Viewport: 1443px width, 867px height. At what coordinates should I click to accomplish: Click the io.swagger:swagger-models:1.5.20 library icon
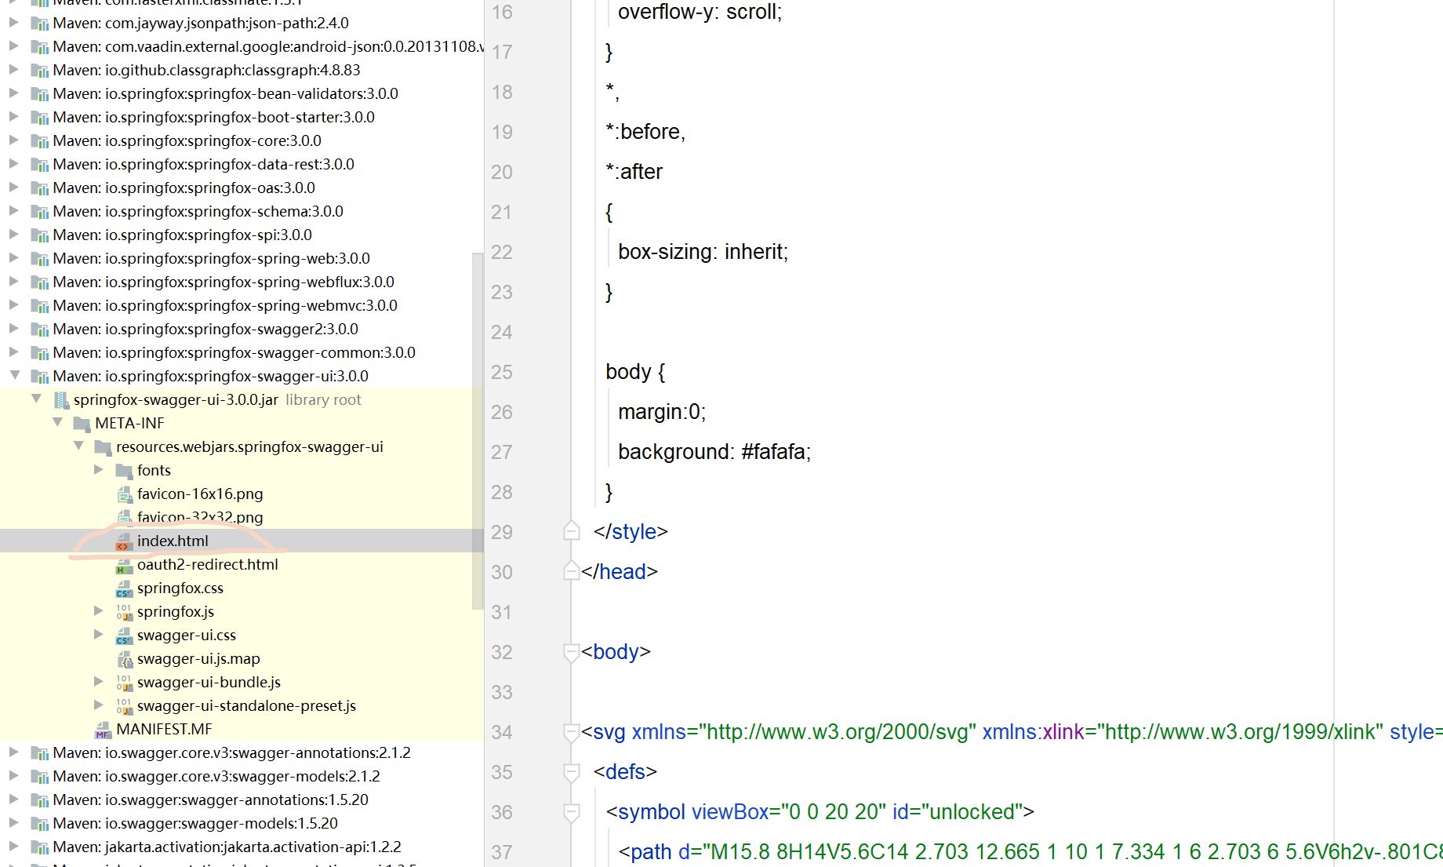coord(39,824)
